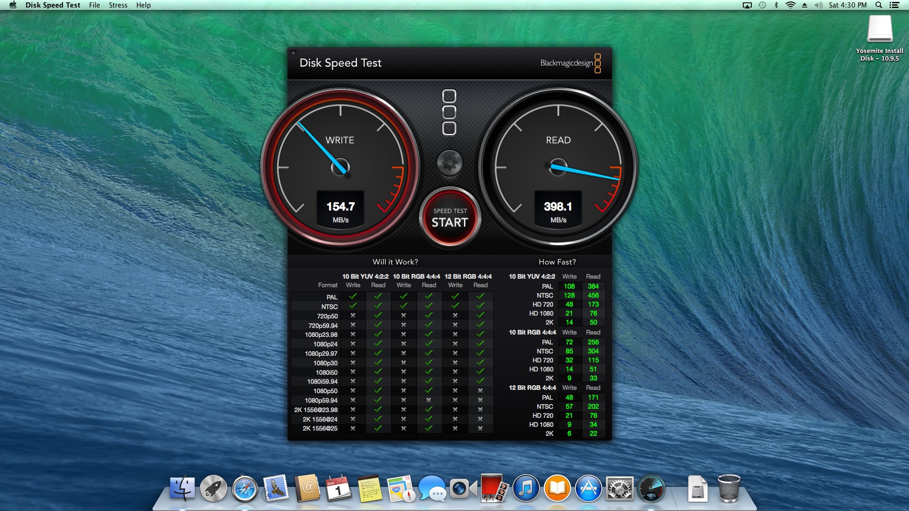Click the WRITE gauge dial
909x511 pixels.
pyautogui.click(x=340, y=167)
